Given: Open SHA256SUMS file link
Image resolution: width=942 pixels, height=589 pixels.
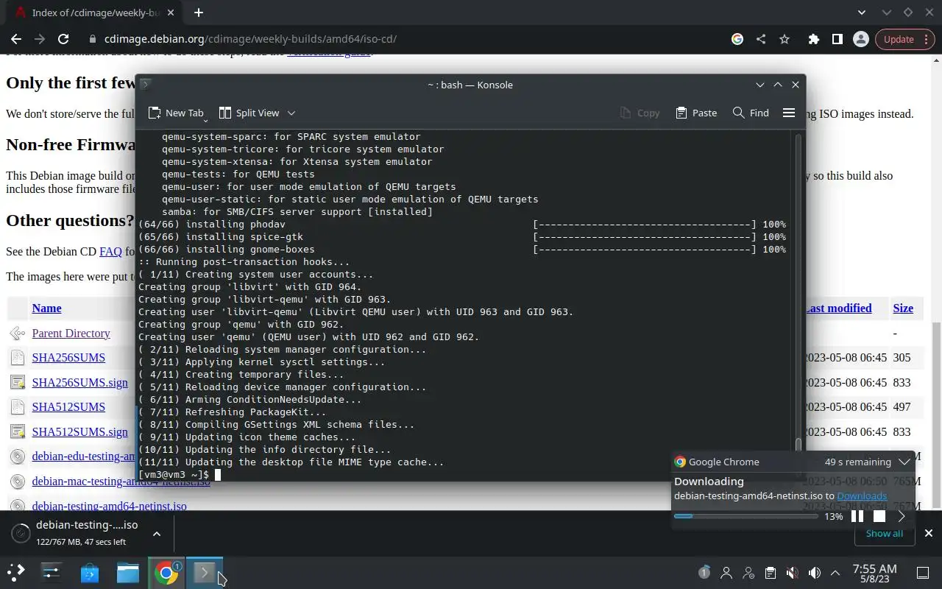Looking at the screenshot, I should pos(68,357).
